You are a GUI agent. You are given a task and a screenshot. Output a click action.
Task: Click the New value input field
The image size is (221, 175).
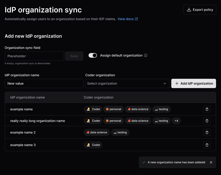(x=44, y=83)
